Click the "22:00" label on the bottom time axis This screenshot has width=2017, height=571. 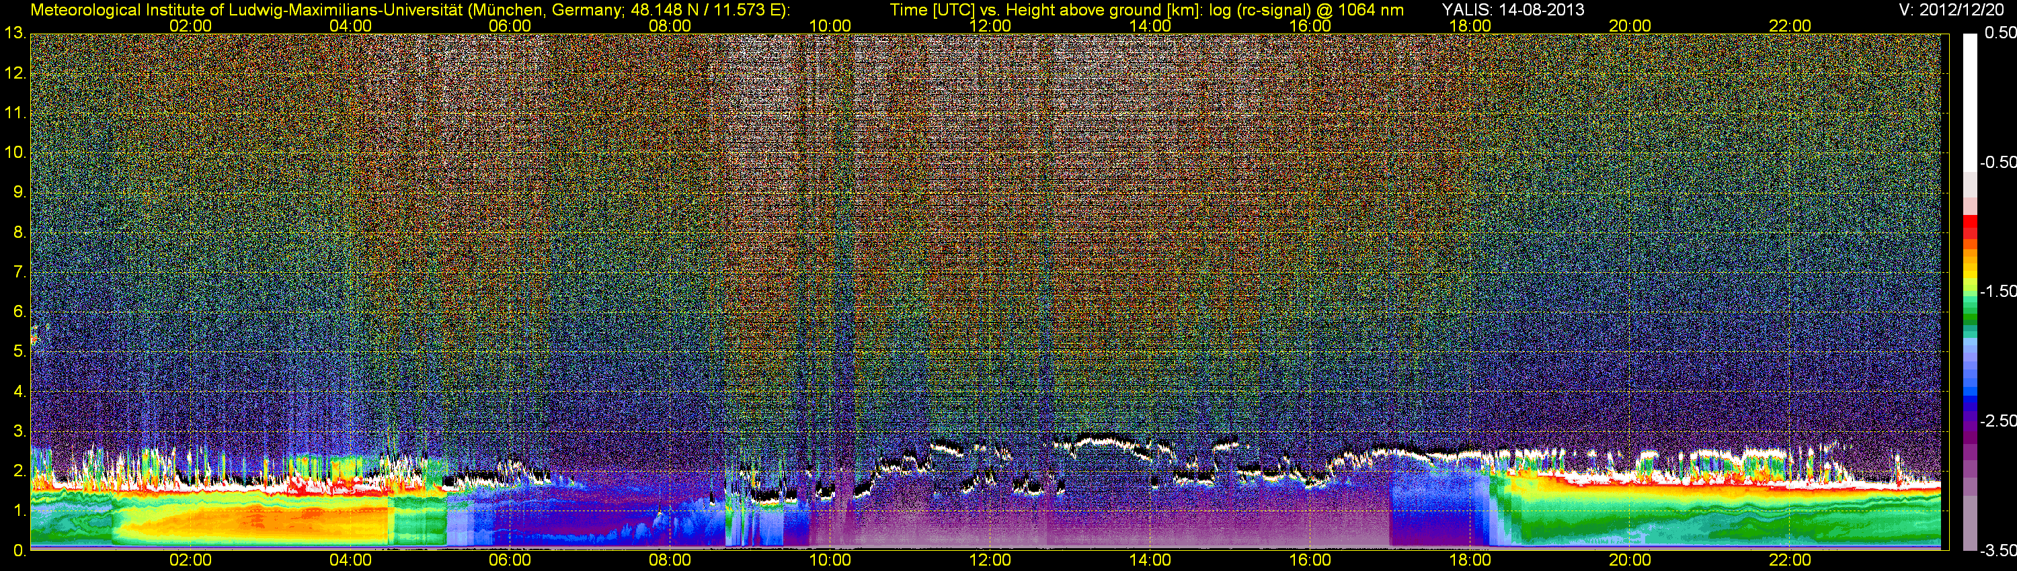(x=1790, y=560)
